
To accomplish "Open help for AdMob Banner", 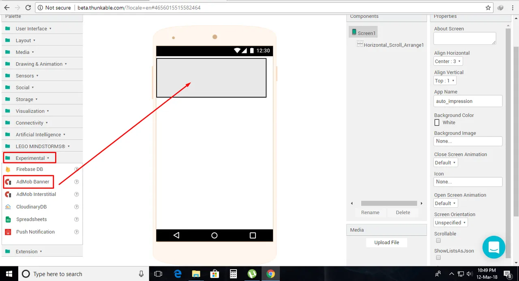I will [x=76, y=182].
